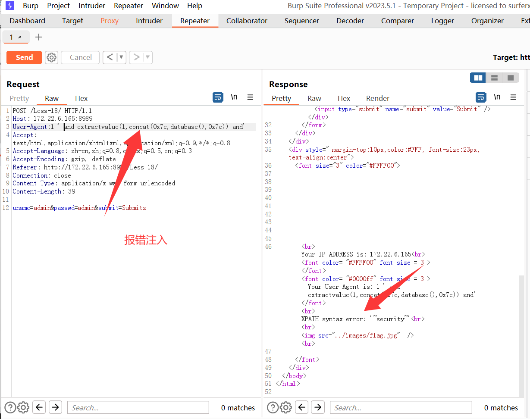Screen dimensions: 530x419
Task: Select Render view in Response panel
Action: 378,98
